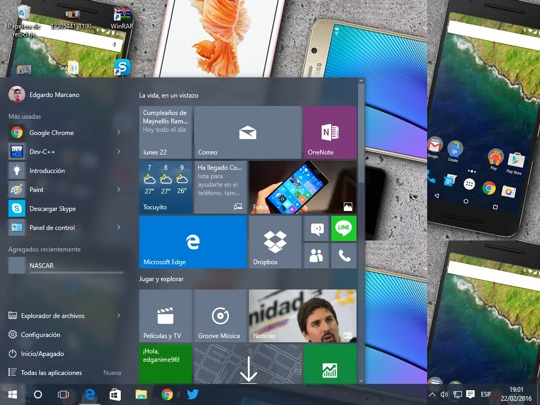Open the Groove Música tile
The image size is (540, 405).
pyautogui.click(x=220, y=316)
